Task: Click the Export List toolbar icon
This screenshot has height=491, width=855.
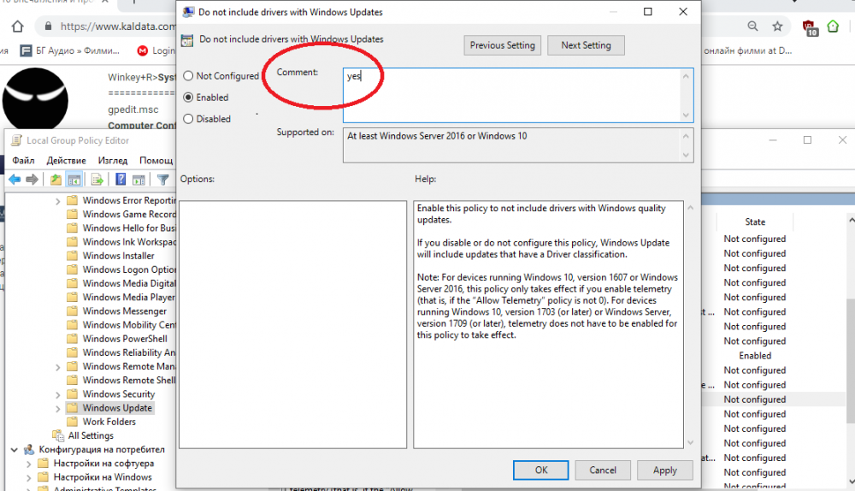Action: tap(97, 180)
